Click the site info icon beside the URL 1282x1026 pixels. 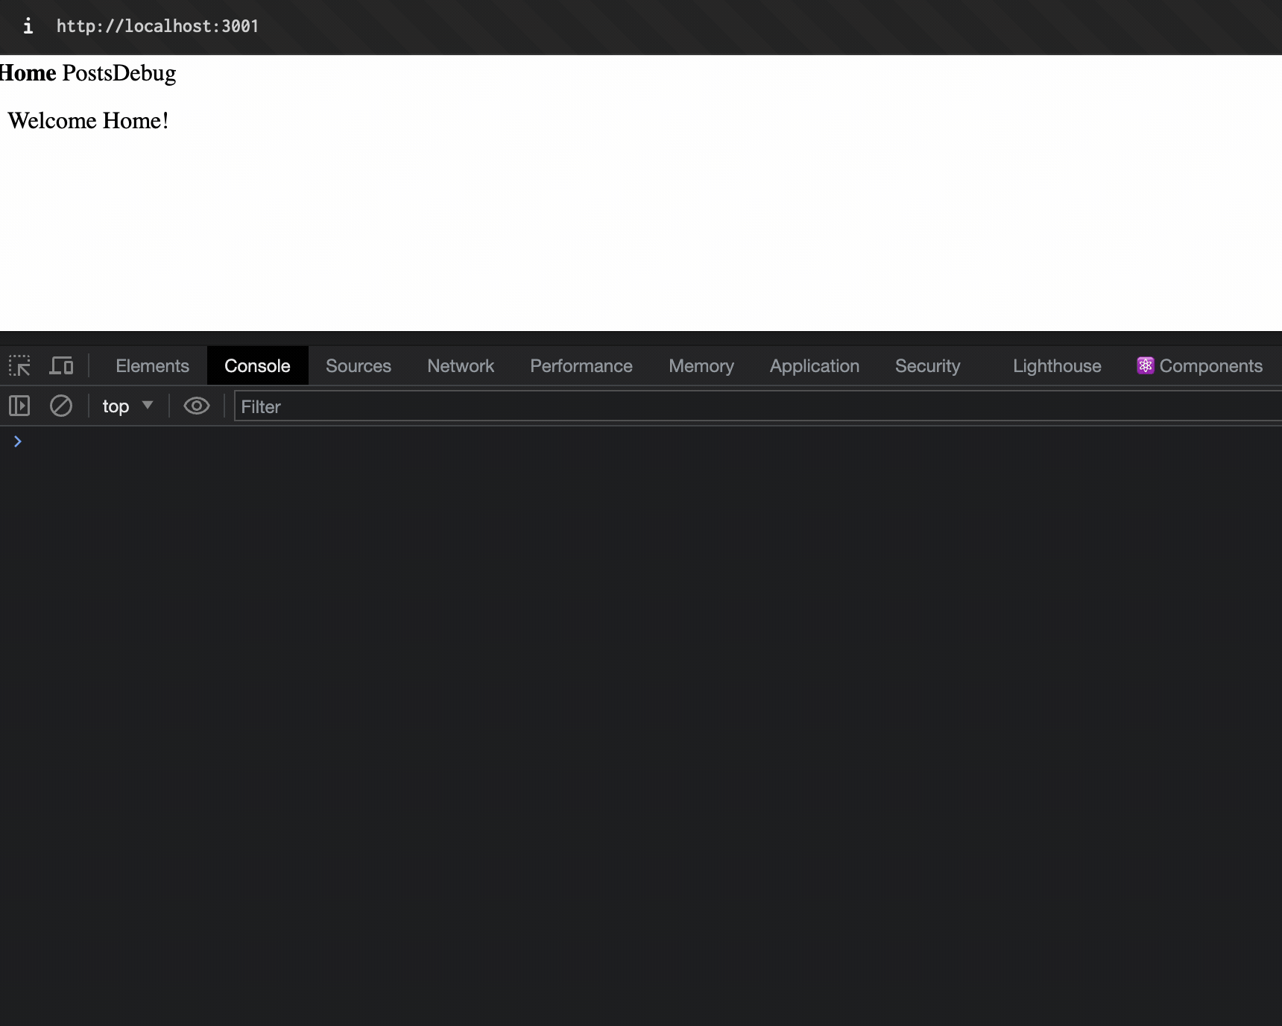pos(28,26)
